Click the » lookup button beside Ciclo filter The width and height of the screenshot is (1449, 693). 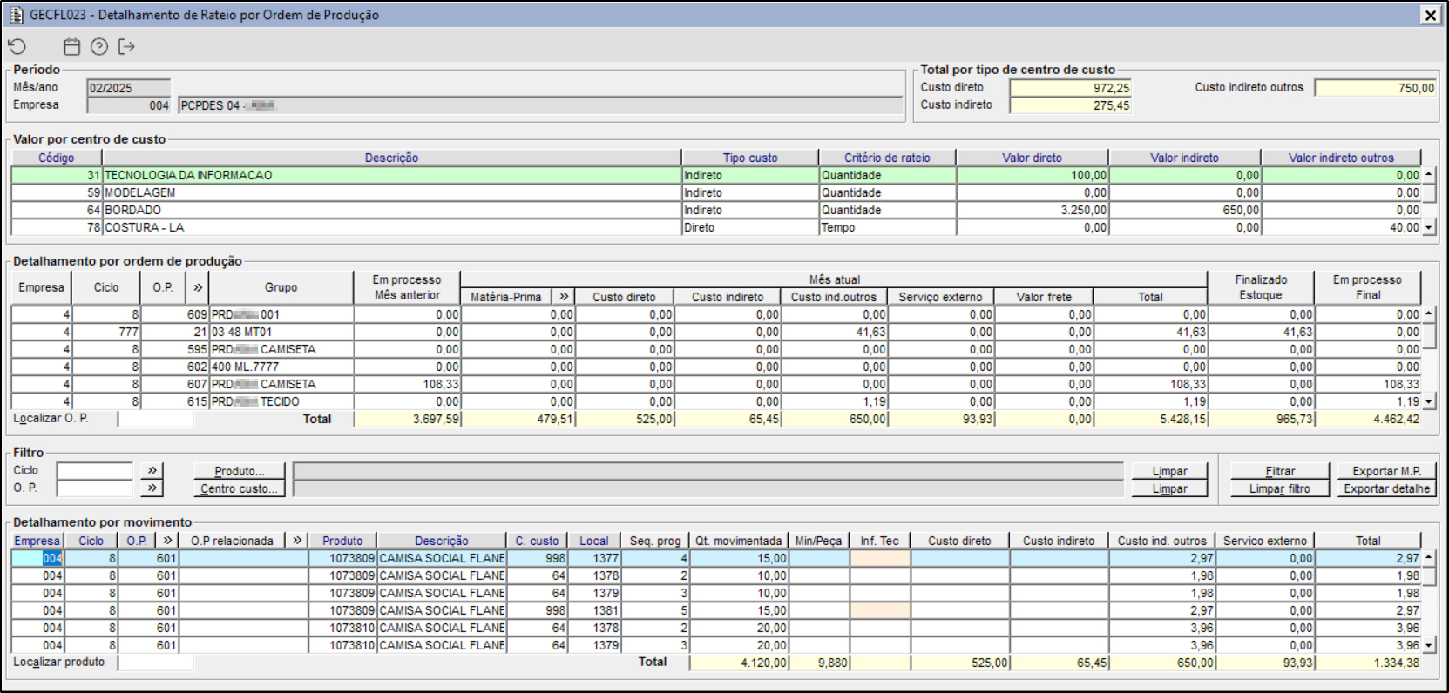pos(152,470)
